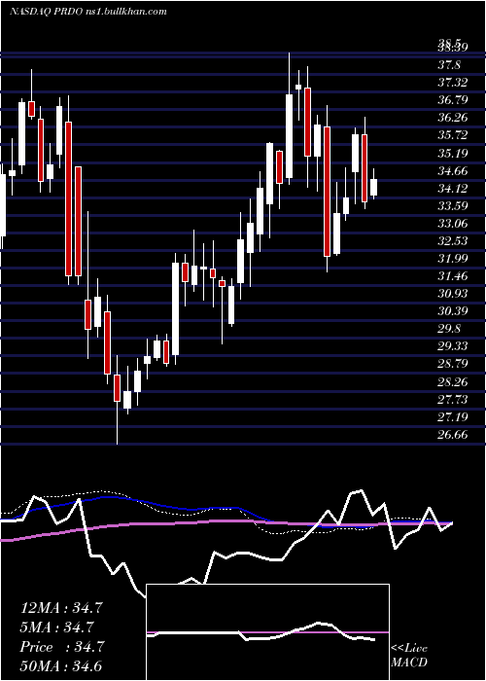
Task: Click the 36.79 price axis label
Action: (x=453, y=100)
